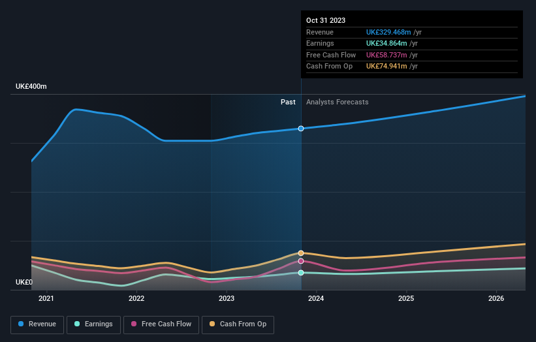This screenshot has height=342, width=536.
Task: Click the UK£0 y-axis label
Action: click(x=24, y=282)
